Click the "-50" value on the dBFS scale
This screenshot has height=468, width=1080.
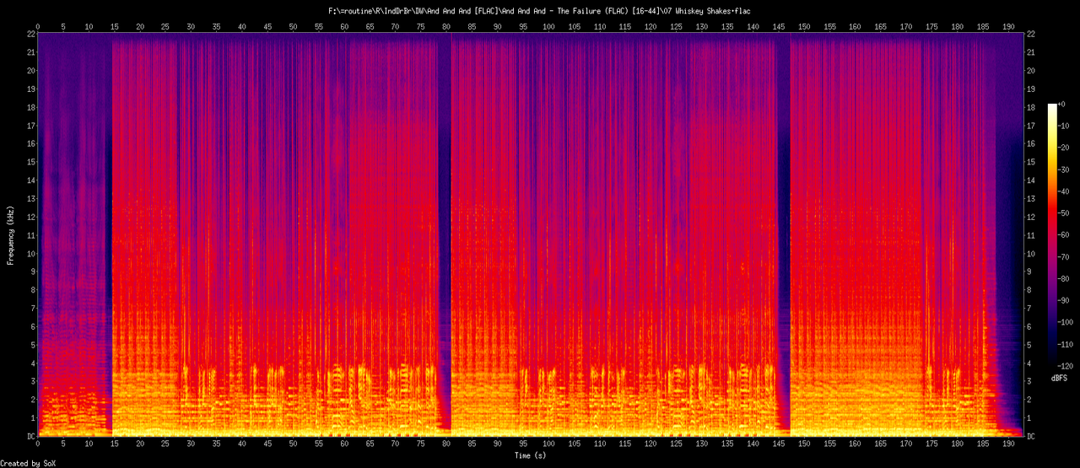(1064, 213)
